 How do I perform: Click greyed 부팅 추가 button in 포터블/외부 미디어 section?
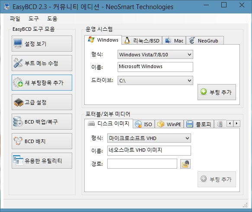tap(217, 179)
